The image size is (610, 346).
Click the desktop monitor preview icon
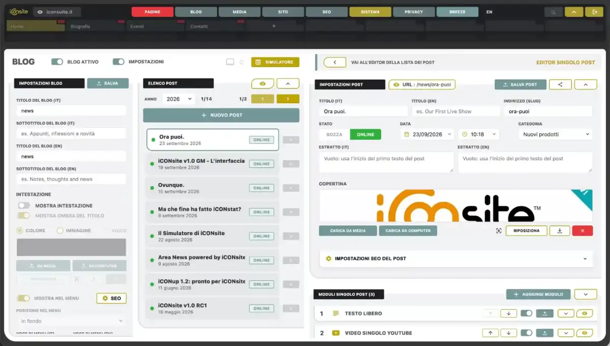tap(230, 62)
